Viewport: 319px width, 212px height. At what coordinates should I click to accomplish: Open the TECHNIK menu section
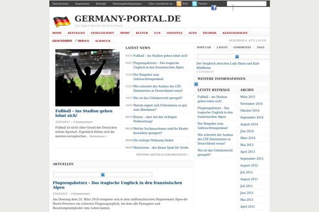(209, 33)
